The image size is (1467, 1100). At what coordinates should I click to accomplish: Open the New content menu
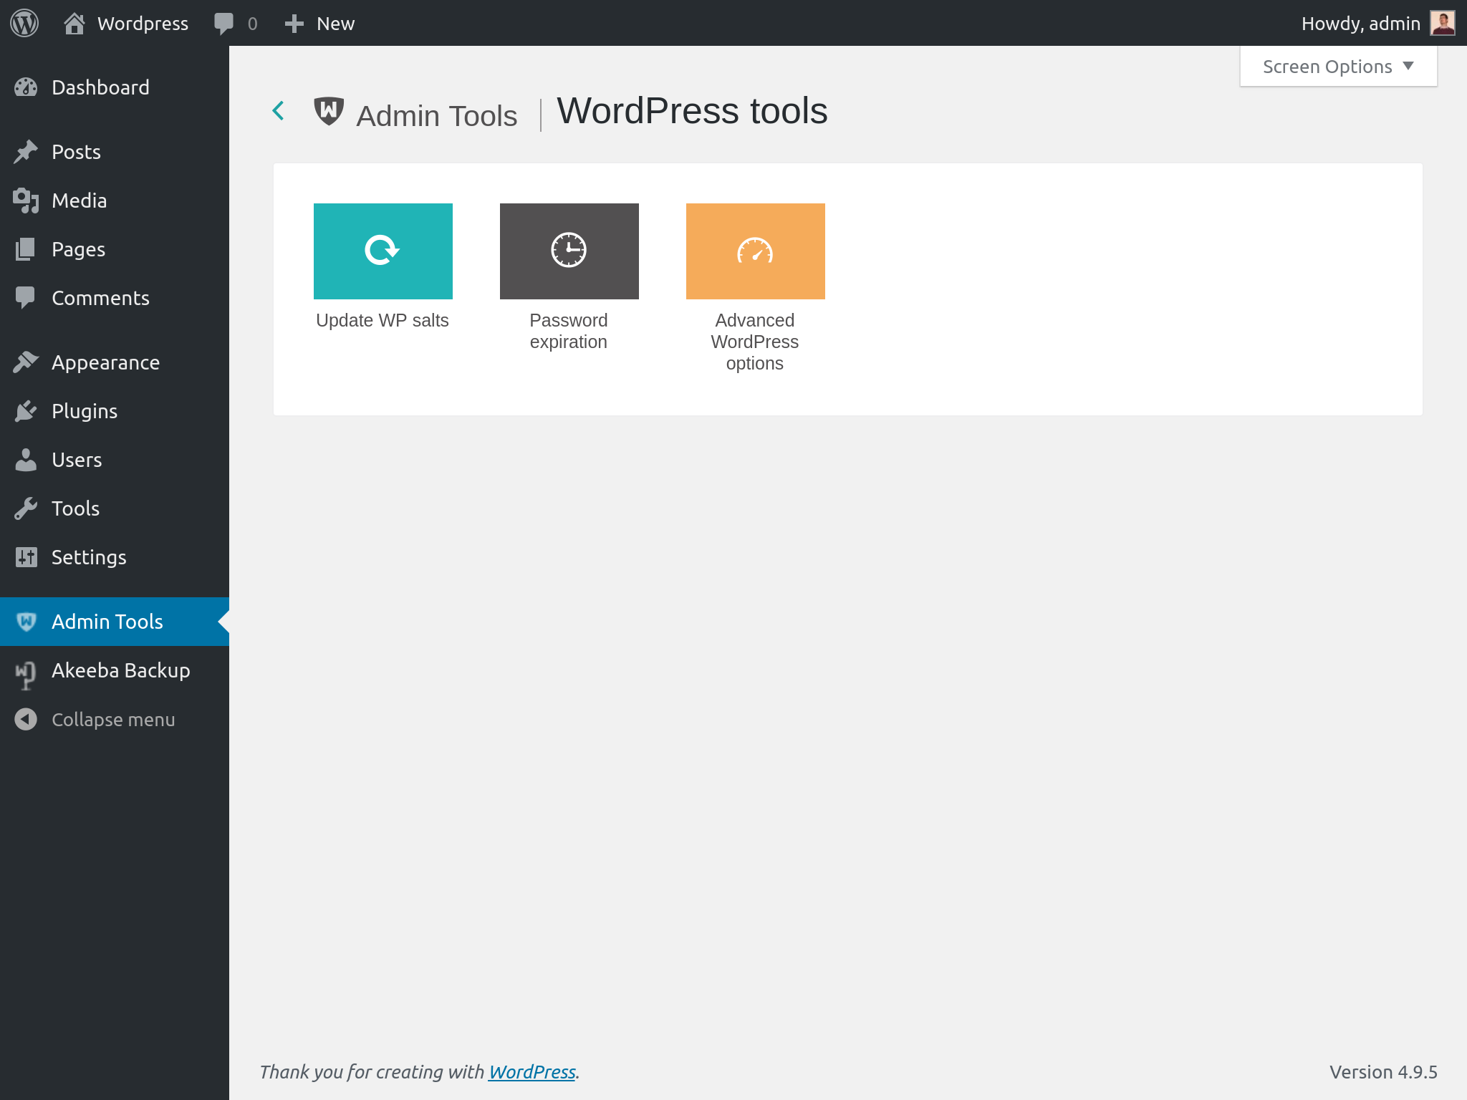(319, 24)
